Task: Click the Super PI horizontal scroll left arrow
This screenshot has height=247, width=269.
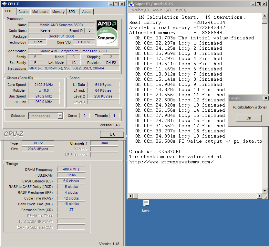Action: point(130,196)
